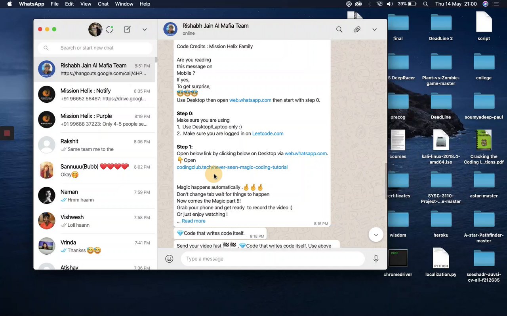Record a voice message with microphone
507x316 pixels.
[376, 259]
